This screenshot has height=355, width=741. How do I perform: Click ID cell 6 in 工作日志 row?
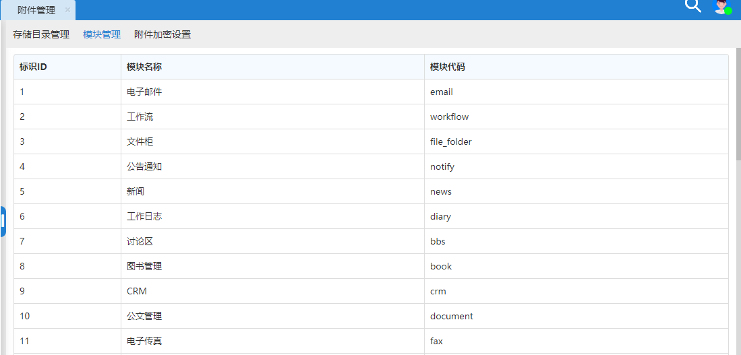67,217
